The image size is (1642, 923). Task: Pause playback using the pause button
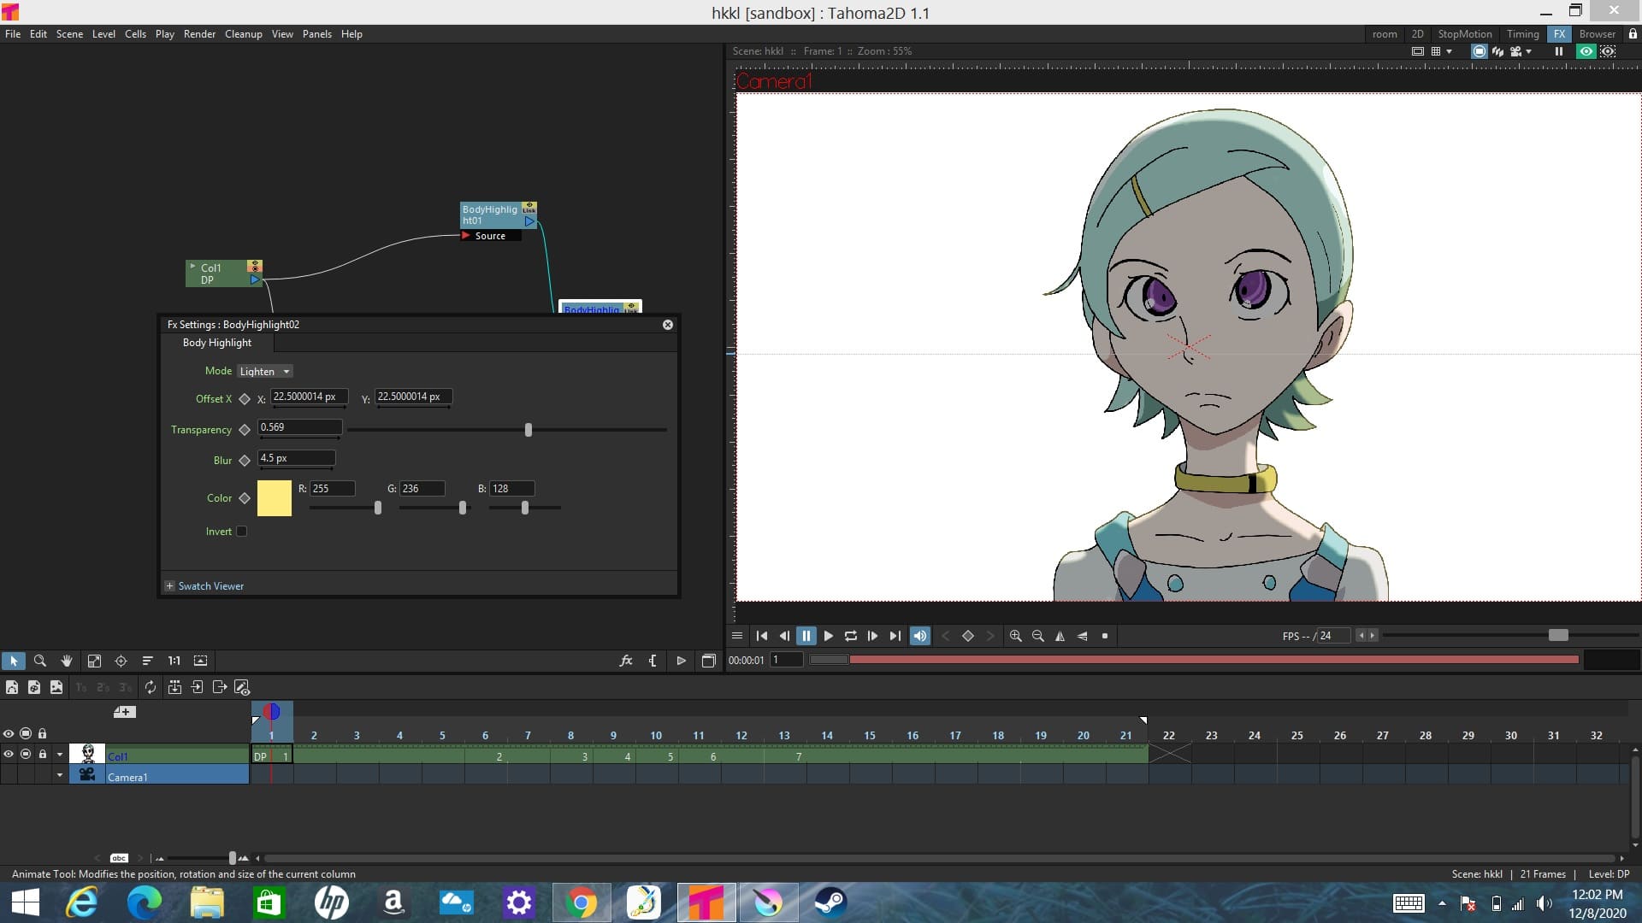pos(806,636)
